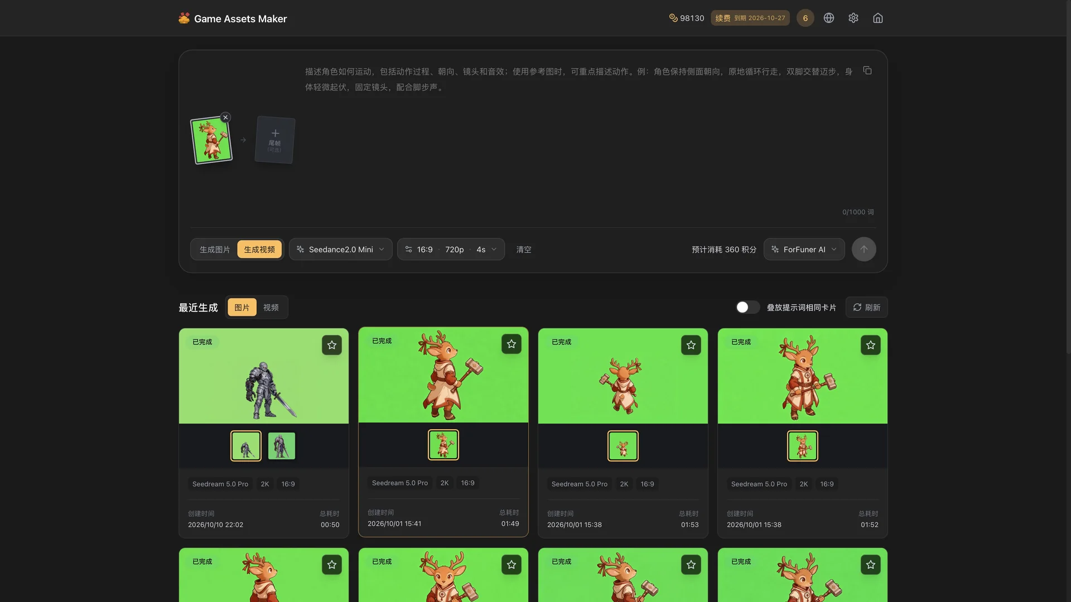This screenshot has width=1071, height=602.
Task: Click the 2026/10/10 22:02 creation time
Action: click(215, 525)
